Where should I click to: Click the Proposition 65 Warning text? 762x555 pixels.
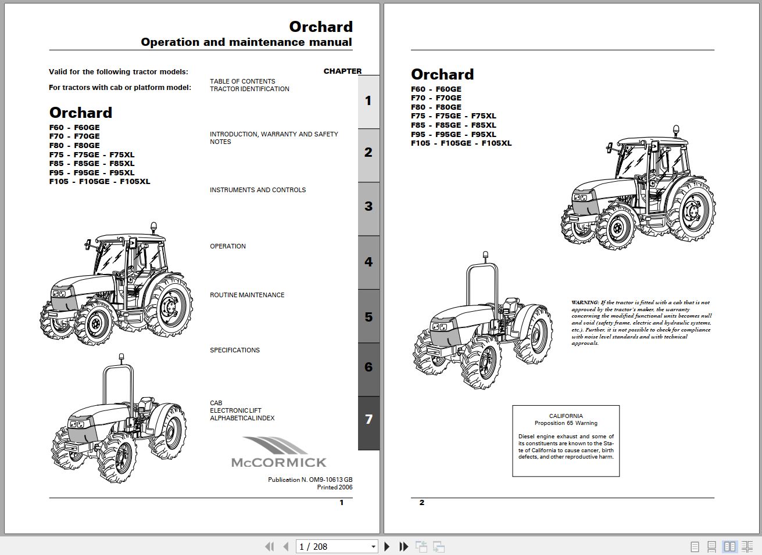click(x=566, y=423)
